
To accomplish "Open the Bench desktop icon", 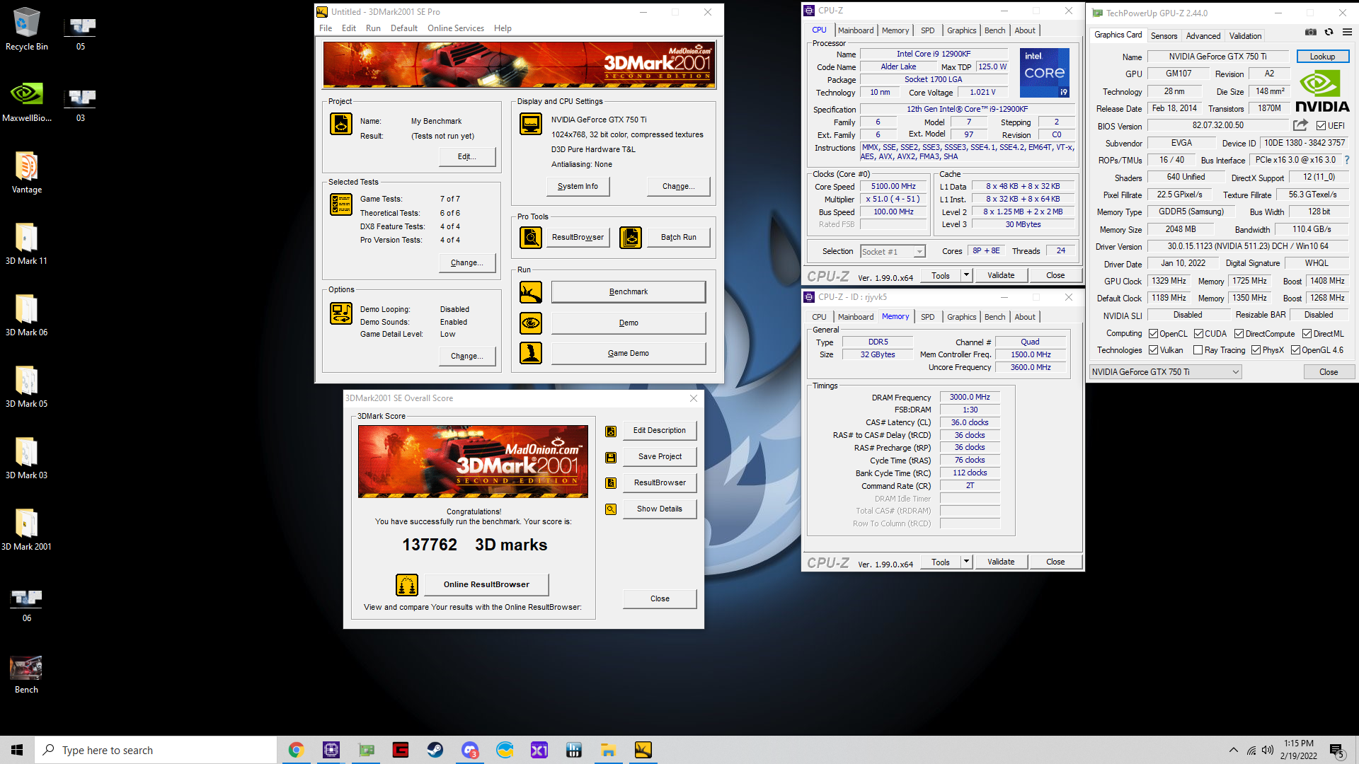I will coord(27,673).
